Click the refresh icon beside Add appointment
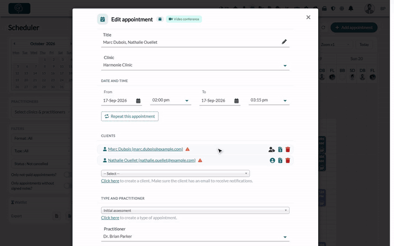 324,28
